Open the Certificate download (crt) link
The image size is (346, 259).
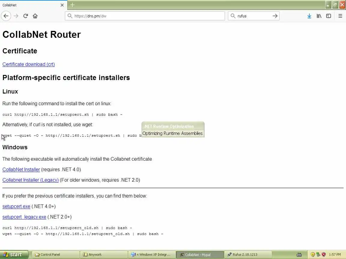[x=29, y=64]
